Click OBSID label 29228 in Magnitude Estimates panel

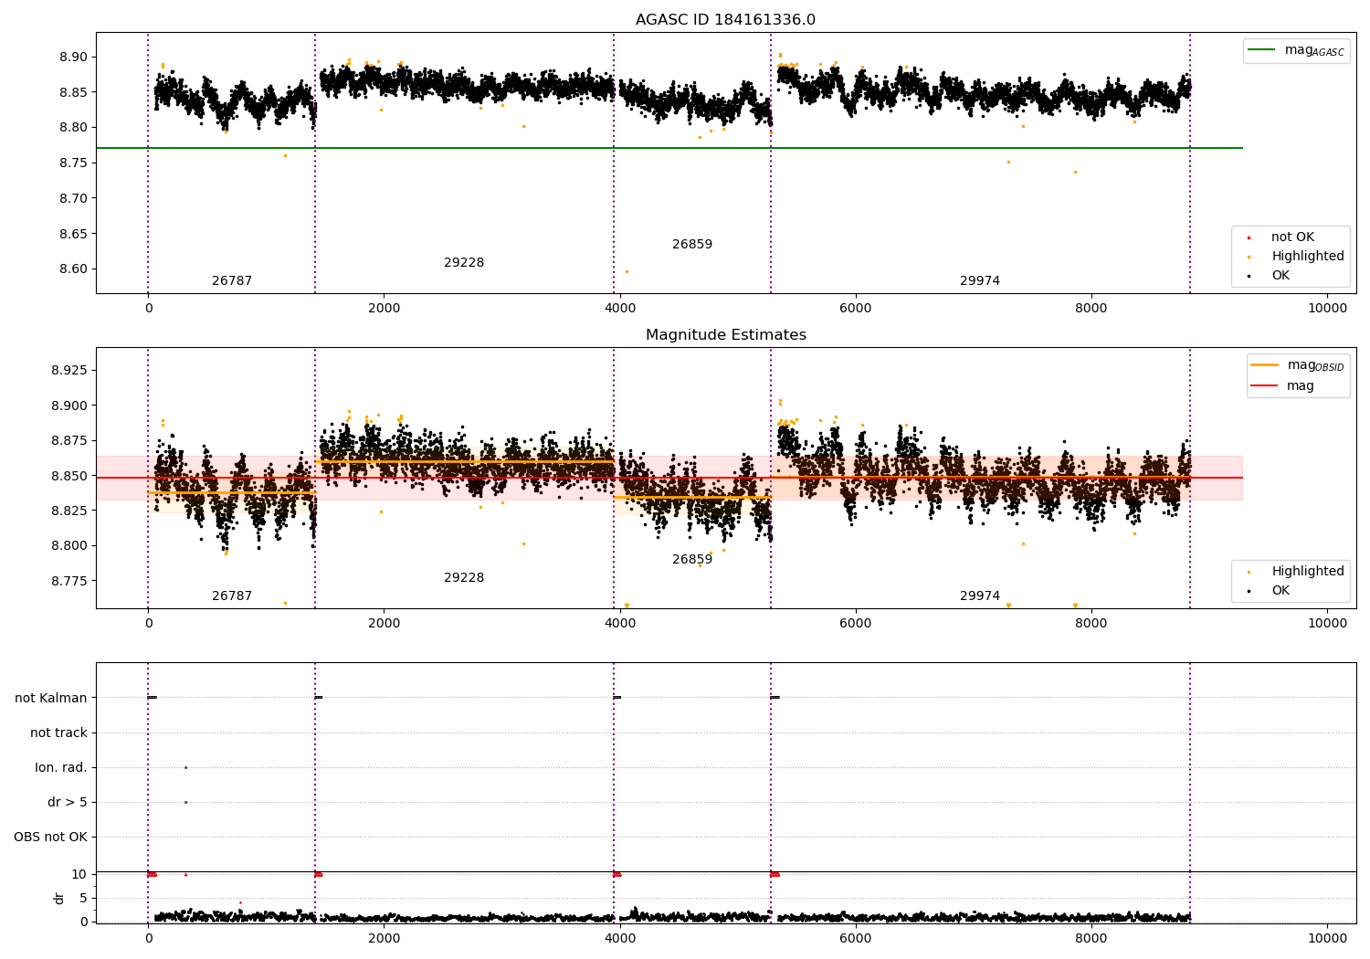(x=464, y=578)
